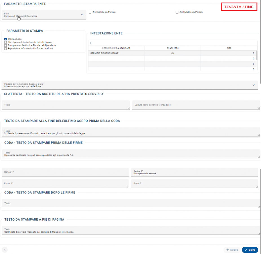This screenshot has width=261, height=254.
Task: Expand the Ente dropdown arrow
Action: pos(82,15)
